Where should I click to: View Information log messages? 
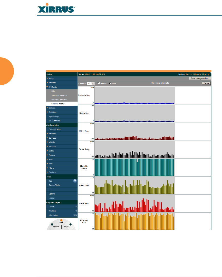click(62, 215)
